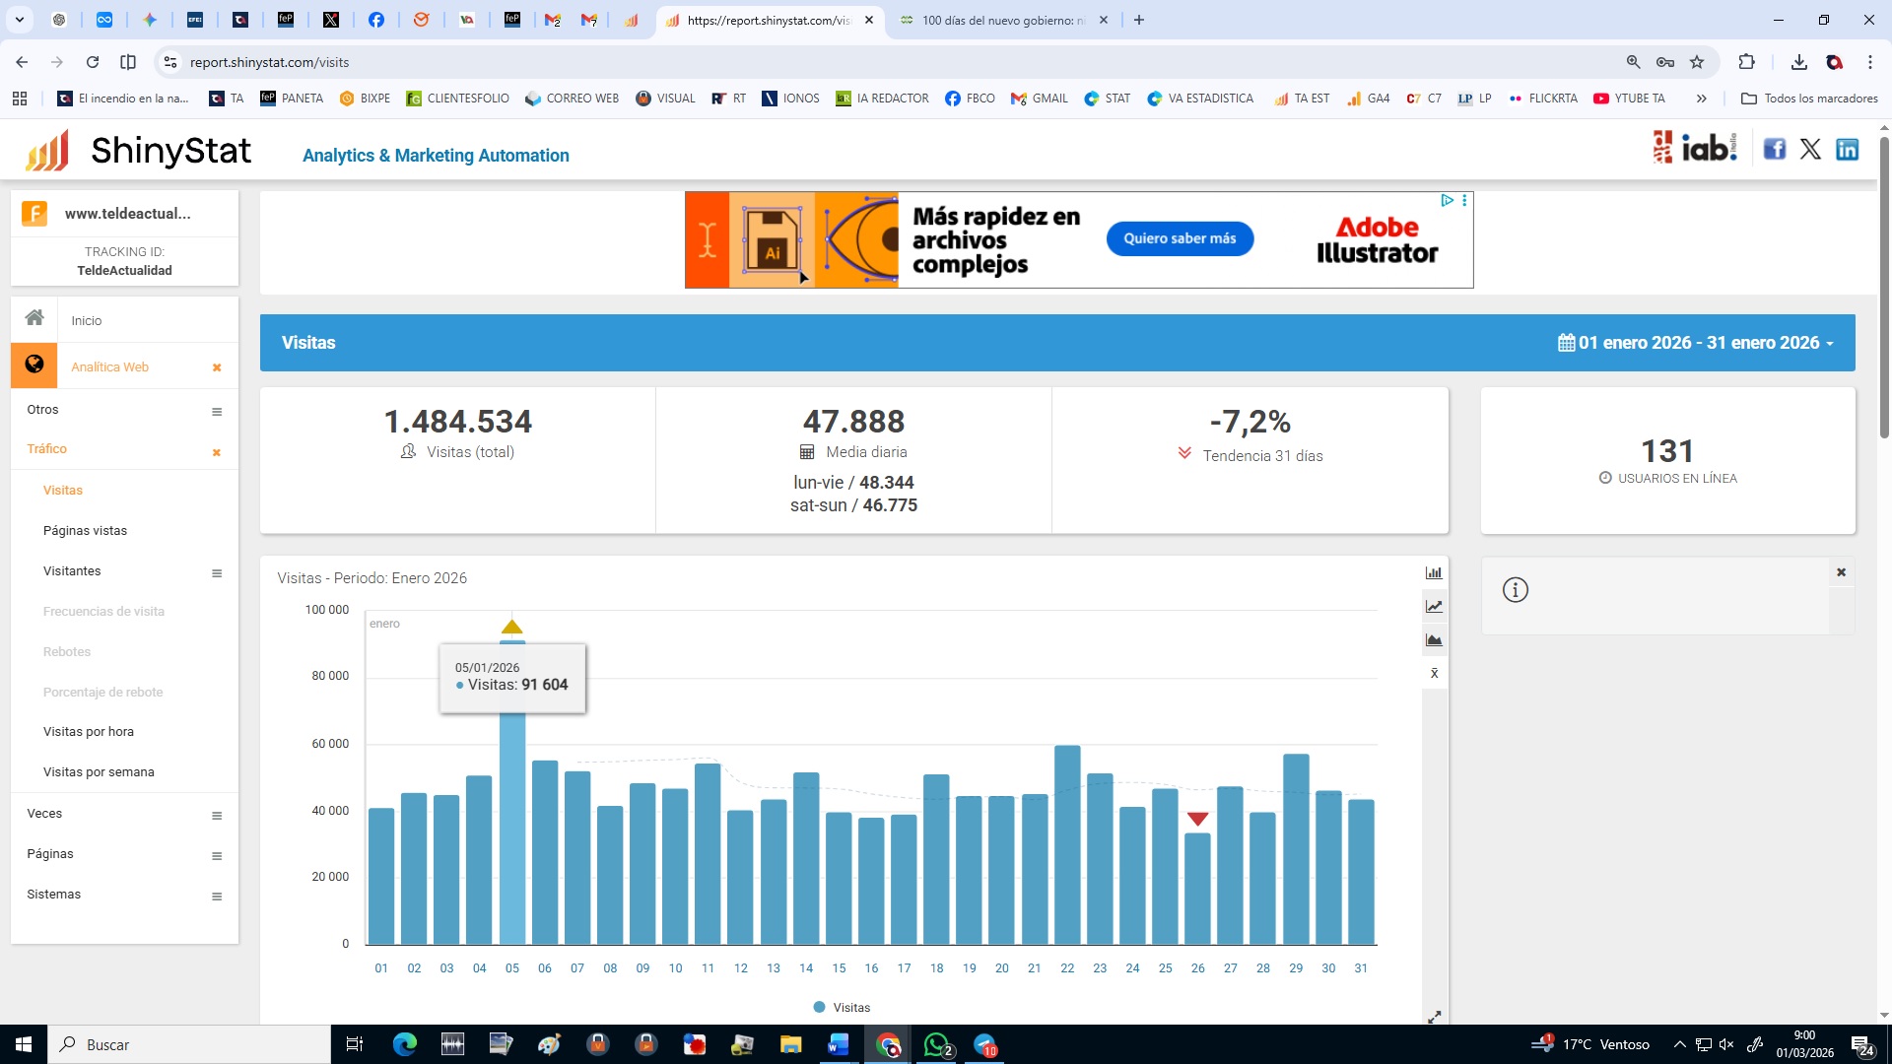Click the Inicio home icon in sidebar
This screenshot has height=1064, width=1892.
pos(34,318)
